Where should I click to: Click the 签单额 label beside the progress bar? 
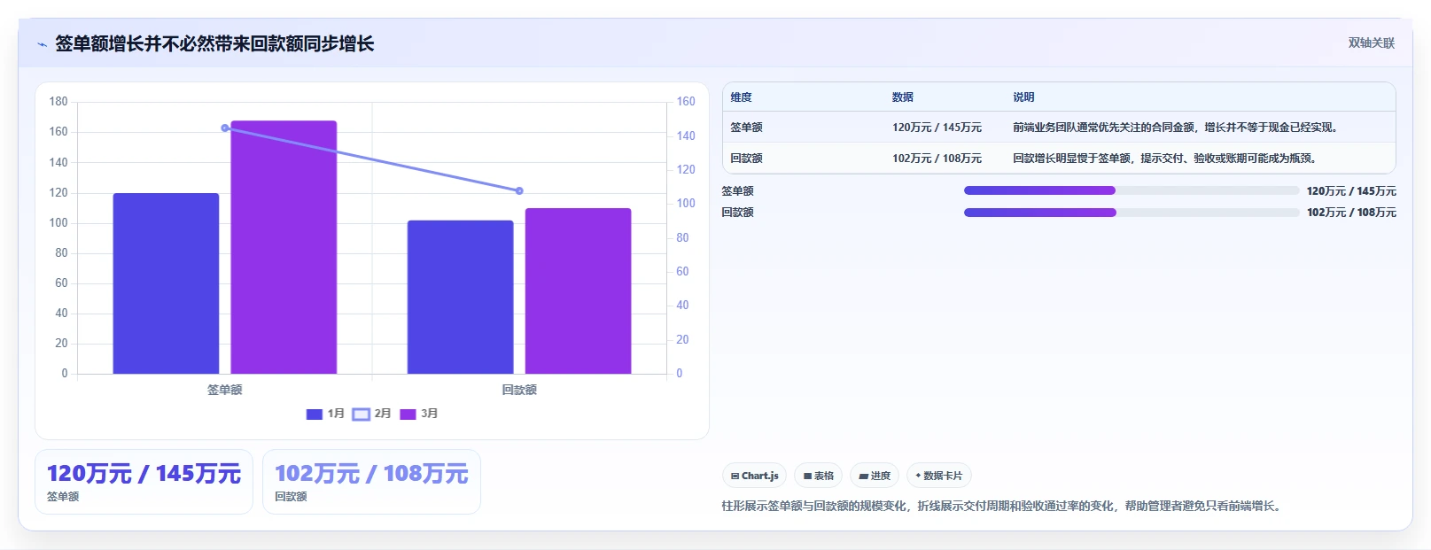(737, 191)
